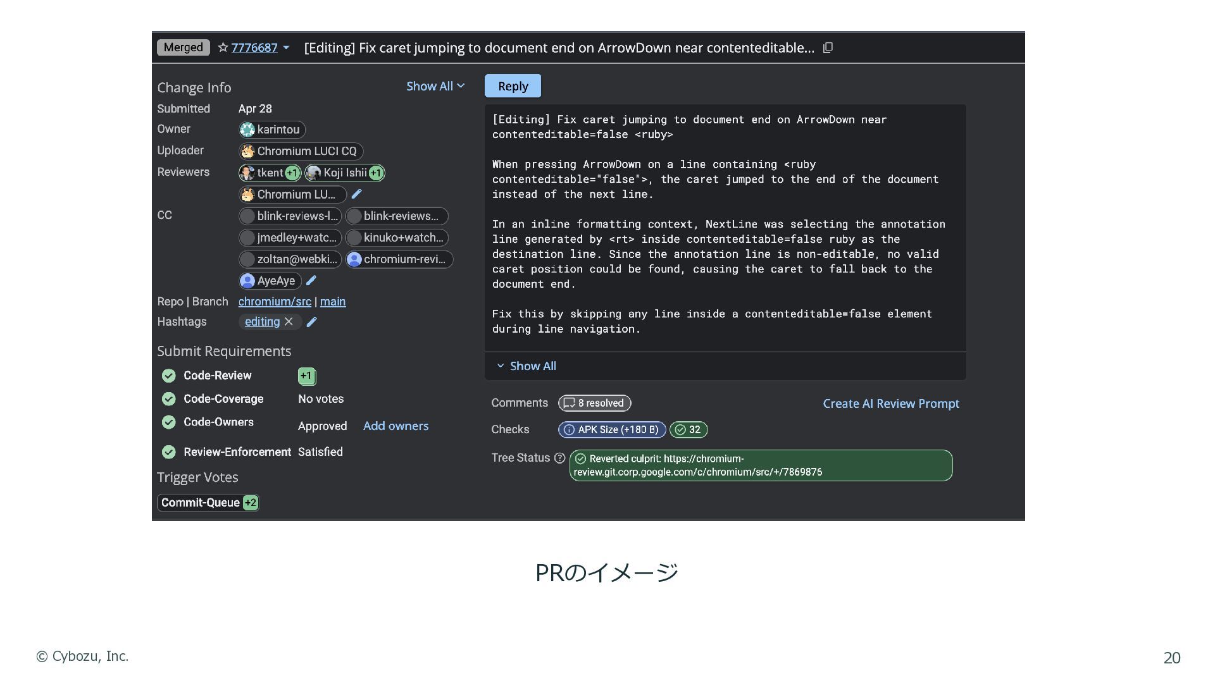Open the dropdown arrow next to 7776687
Viewport: 1215px width, 683px height.
click(x=286, y=47)
